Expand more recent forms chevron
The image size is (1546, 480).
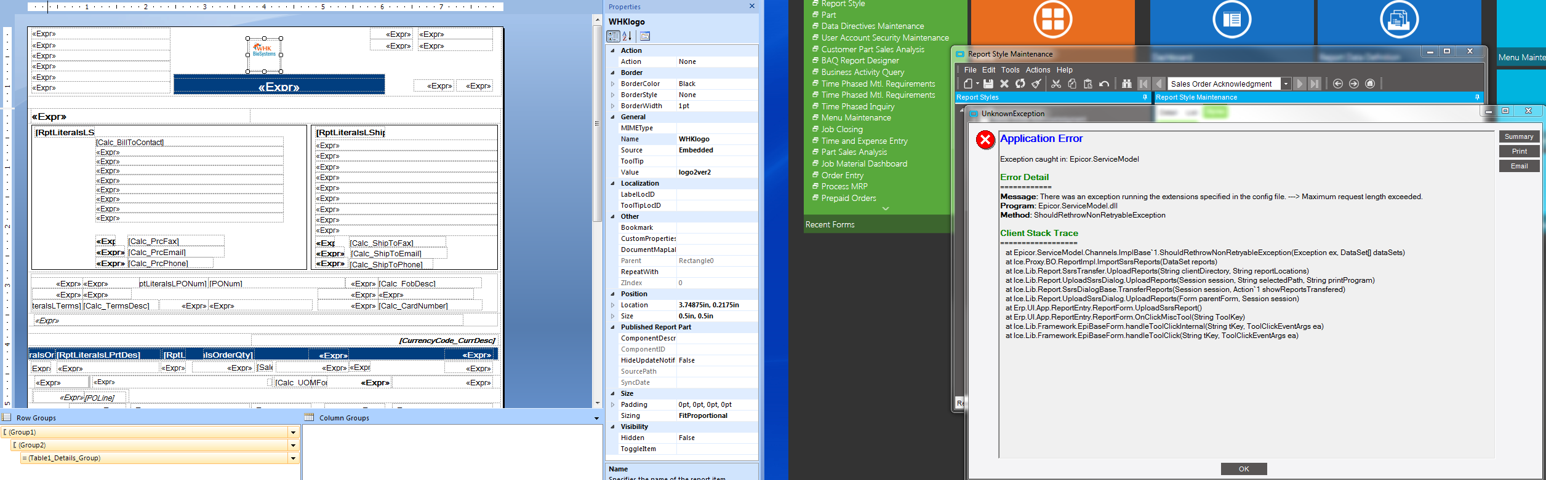[886, 209]
